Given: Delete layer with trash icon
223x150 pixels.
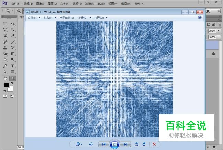Looking at the screenshot, I should [x=214, y=147].
